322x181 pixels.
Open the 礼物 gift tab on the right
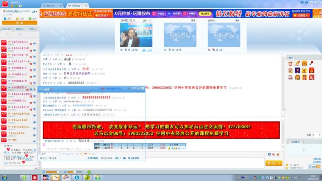click(x=291, y=58)
